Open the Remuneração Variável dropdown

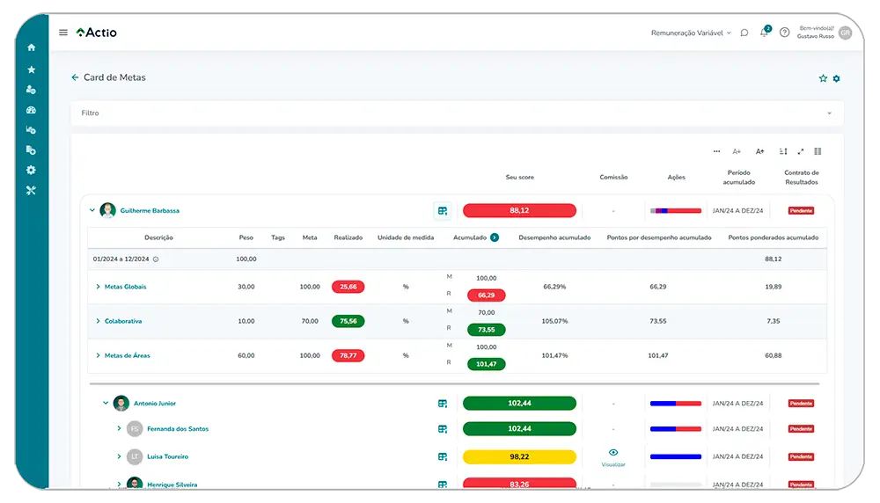click(x=691, y=33)
